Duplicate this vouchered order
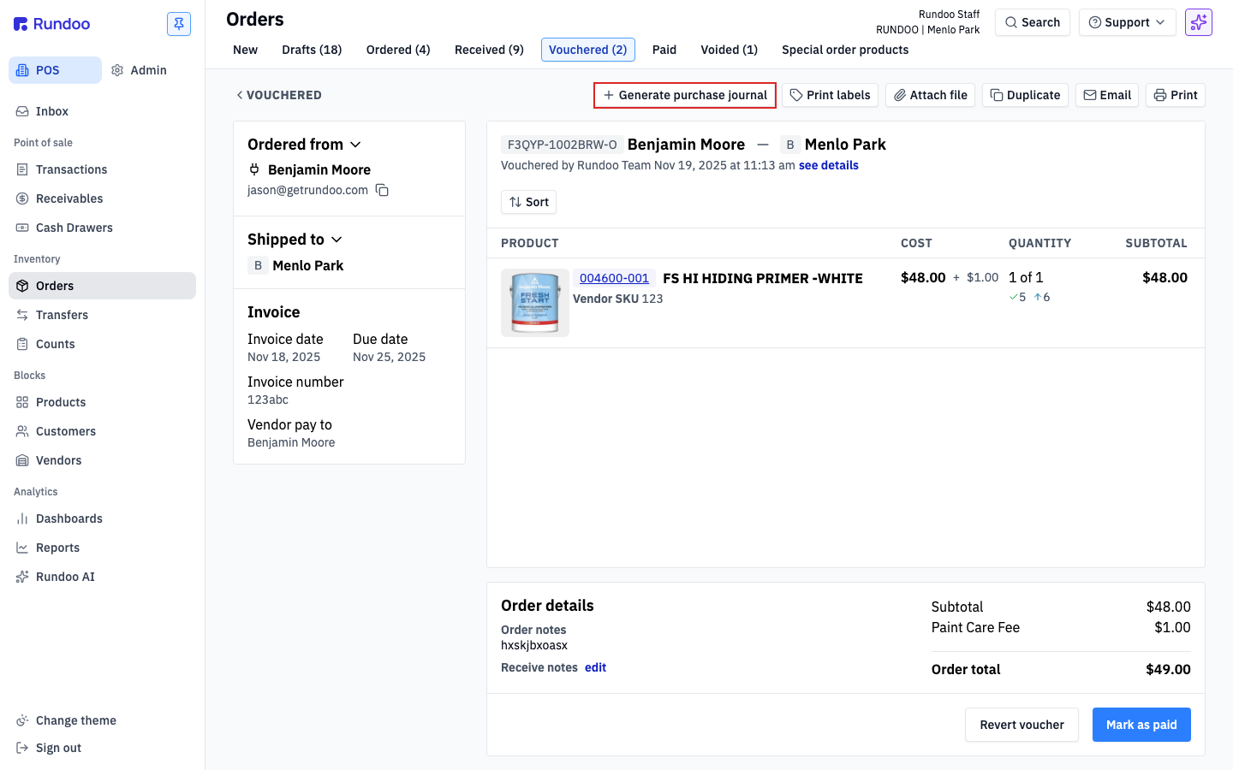This screenshot has width=1233, height=770. 1025,95
